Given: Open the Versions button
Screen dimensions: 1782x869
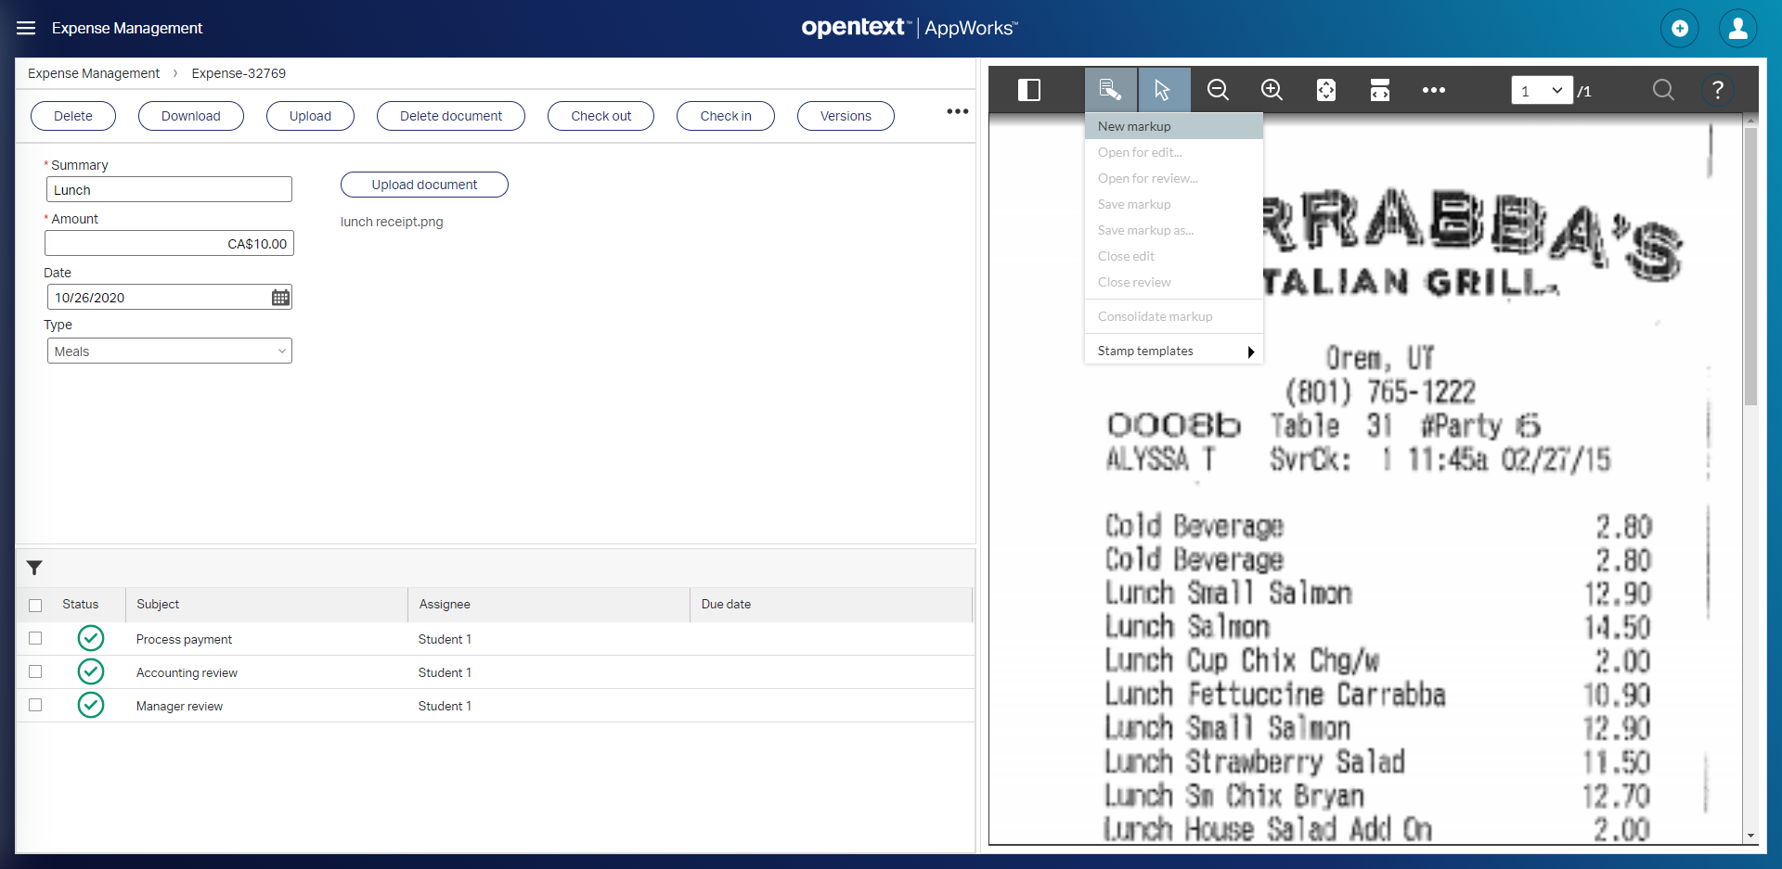Looking at the screenshot, I should click(846, 116).
